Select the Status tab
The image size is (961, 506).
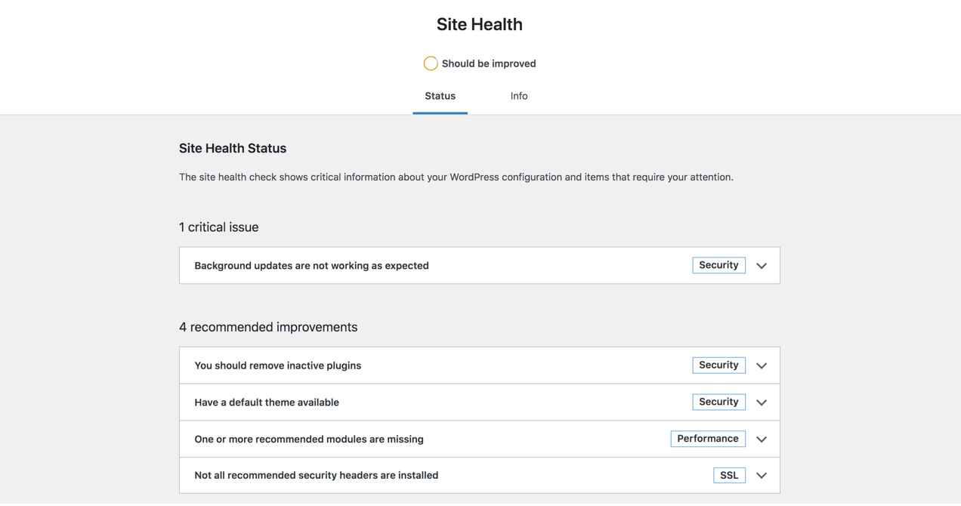click(x=440, y=96)
